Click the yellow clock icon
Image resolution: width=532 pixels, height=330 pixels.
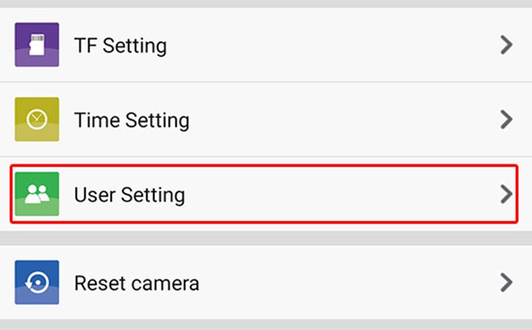tap(37, 120)
